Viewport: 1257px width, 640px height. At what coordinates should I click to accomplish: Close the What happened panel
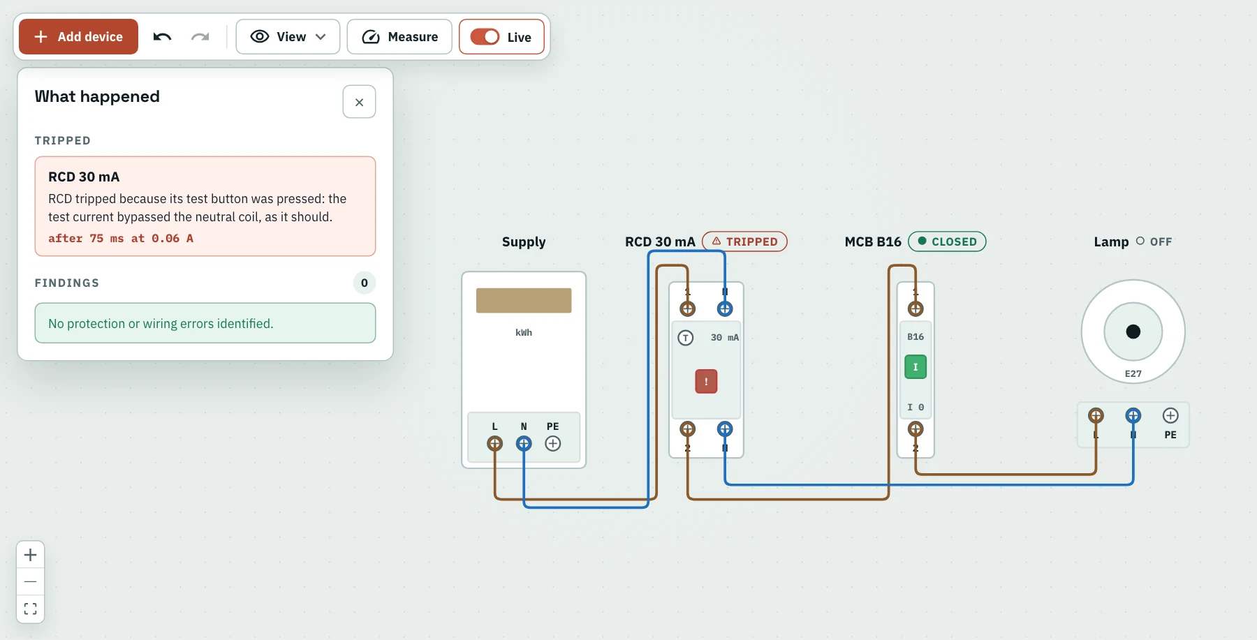pos(359,102)
